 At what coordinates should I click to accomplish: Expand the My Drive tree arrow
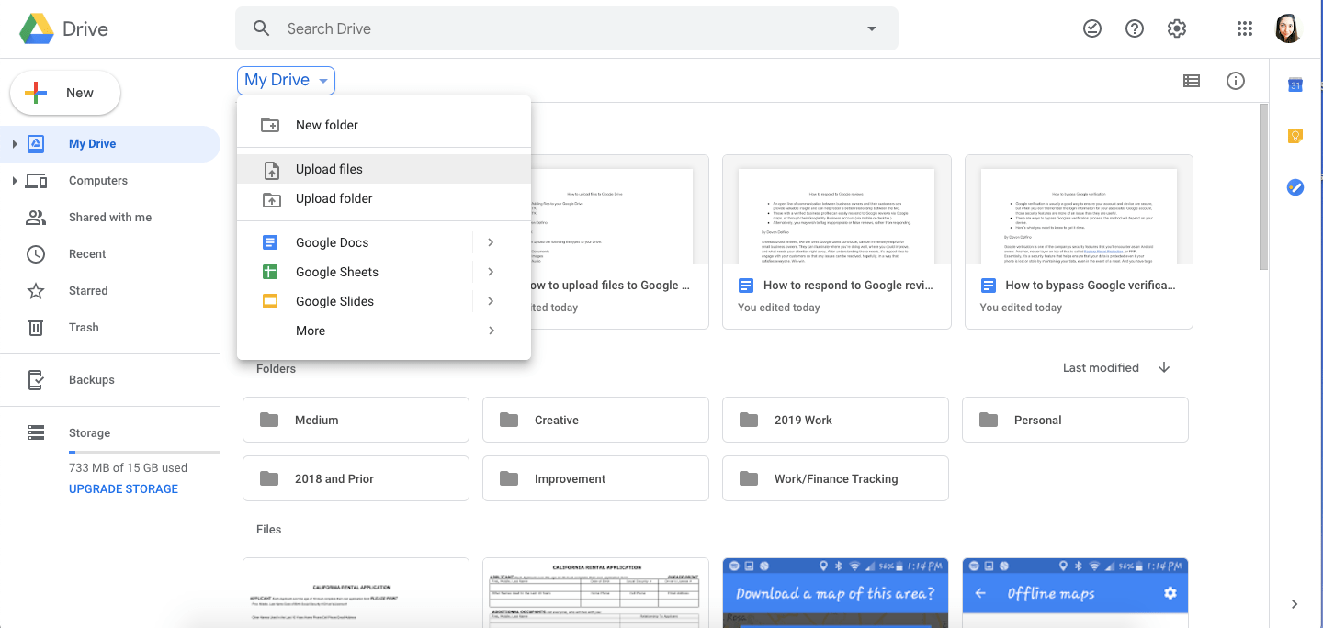15,144
